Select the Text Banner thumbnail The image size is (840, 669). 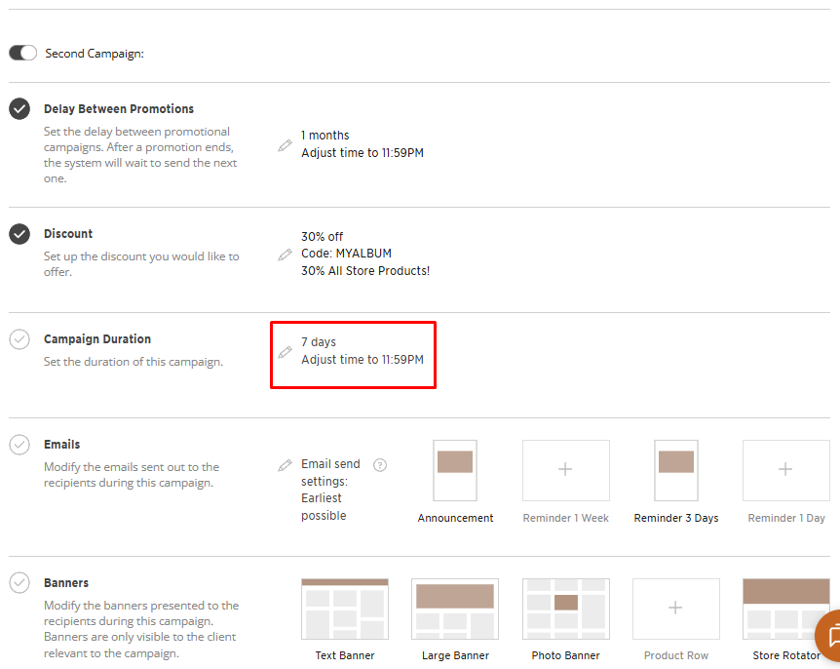[x=345, y=609]
